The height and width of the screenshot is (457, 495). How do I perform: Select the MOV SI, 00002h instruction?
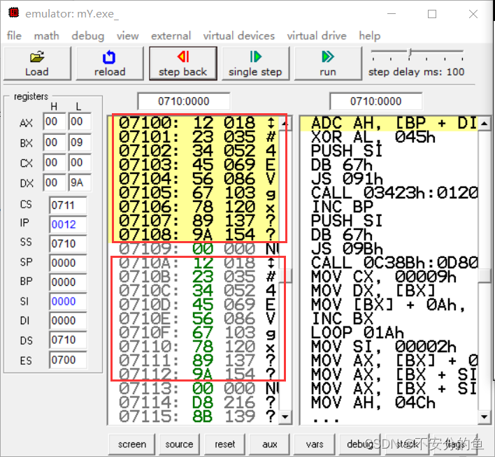tap(389, 347)
